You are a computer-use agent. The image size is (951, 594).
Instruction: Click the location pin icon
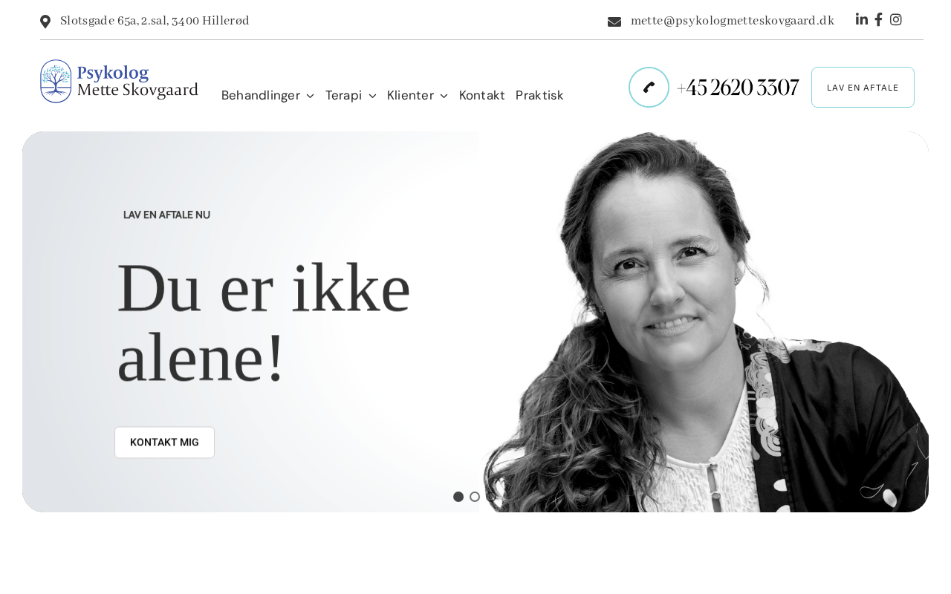45,22
